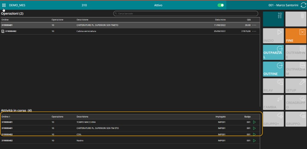Select the COIL activity
This screenshot has height=149, width=307.
pos(130,134)
